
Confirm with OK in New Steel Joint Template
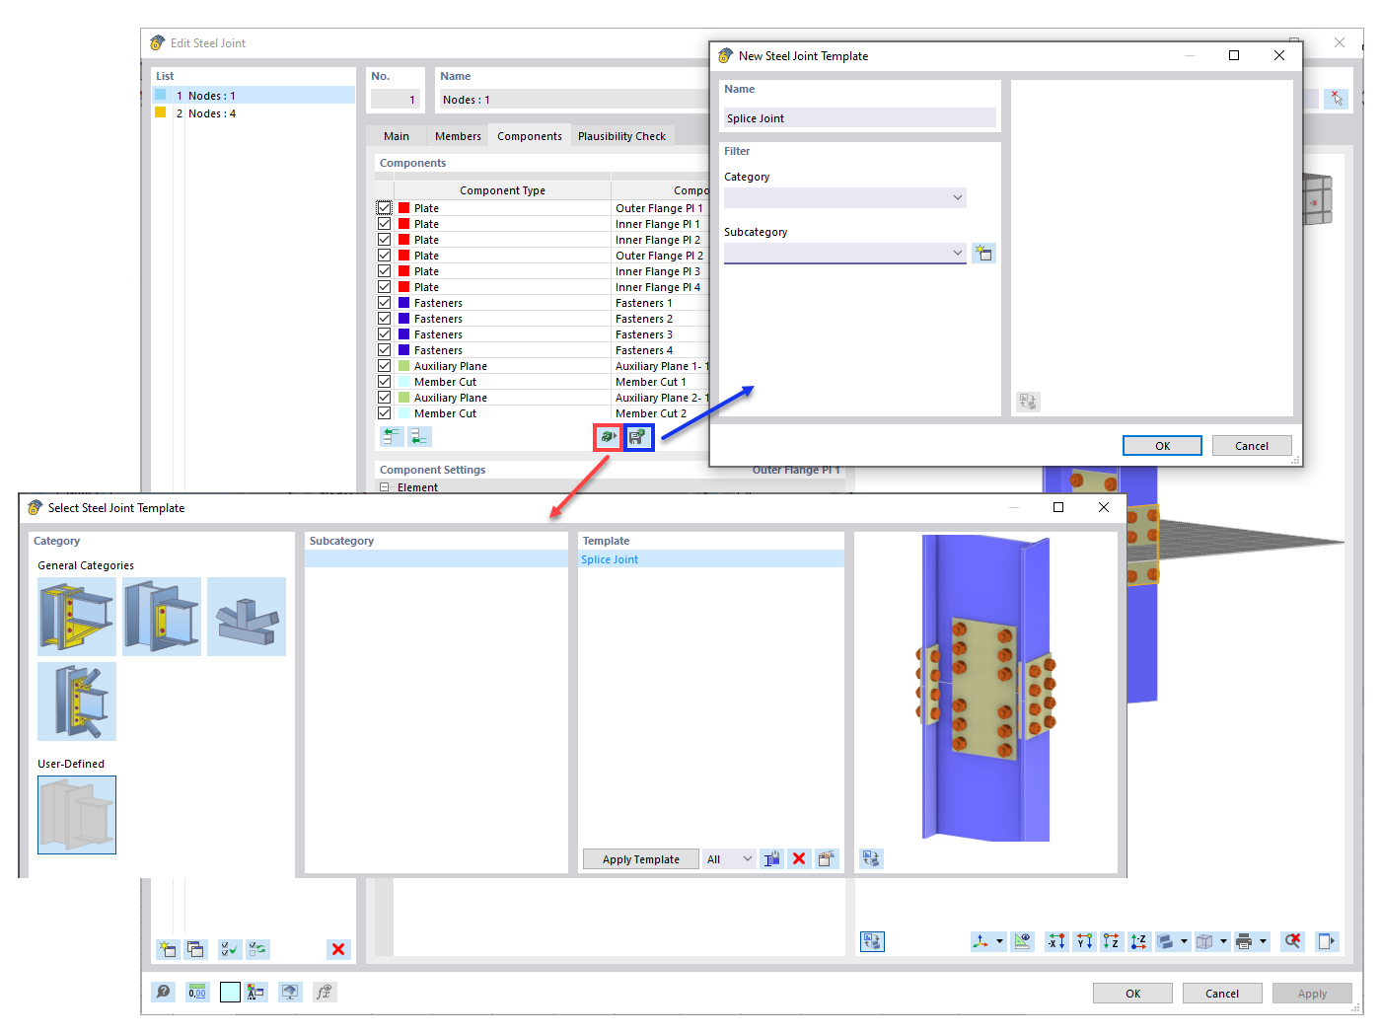click(x=1162, y=445)
